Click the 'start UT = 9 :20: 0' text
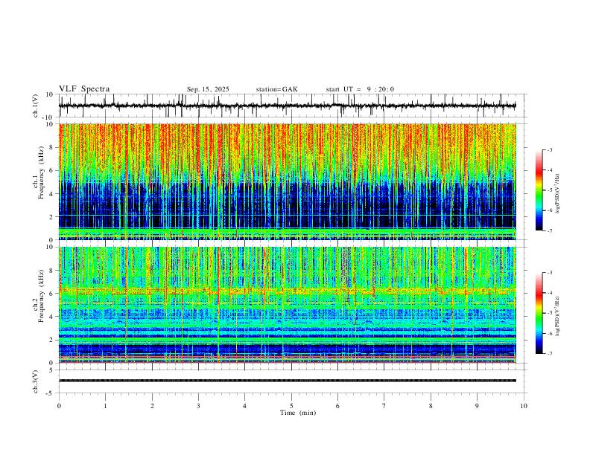 [360, 89]
